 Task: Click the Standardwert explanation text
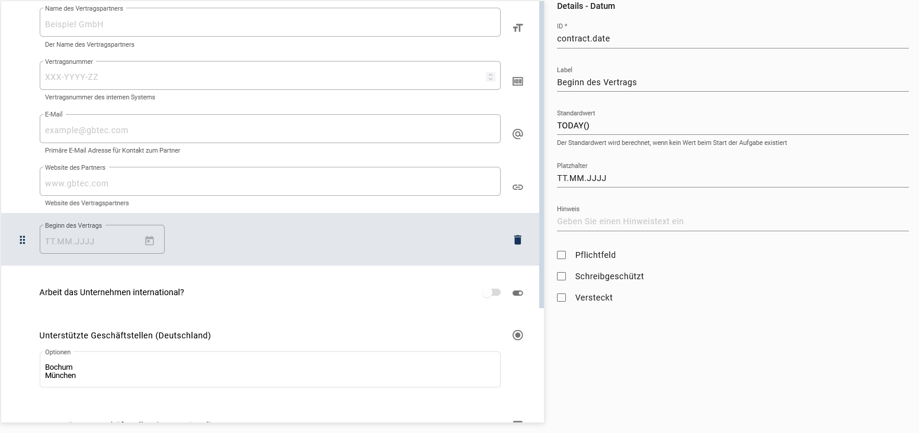(672, 143)
